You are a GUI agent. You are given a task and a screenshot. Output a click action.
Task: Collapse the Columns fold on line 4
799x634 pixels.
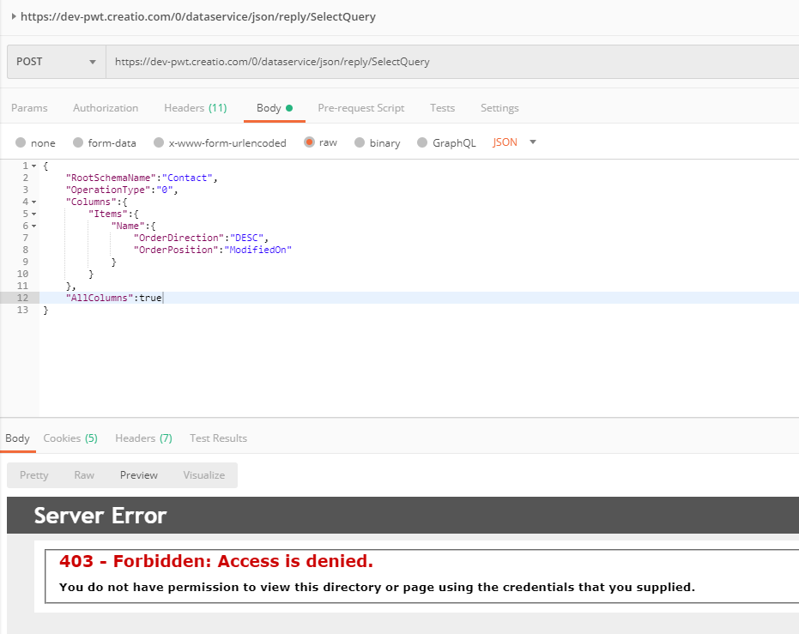point(33,202)
